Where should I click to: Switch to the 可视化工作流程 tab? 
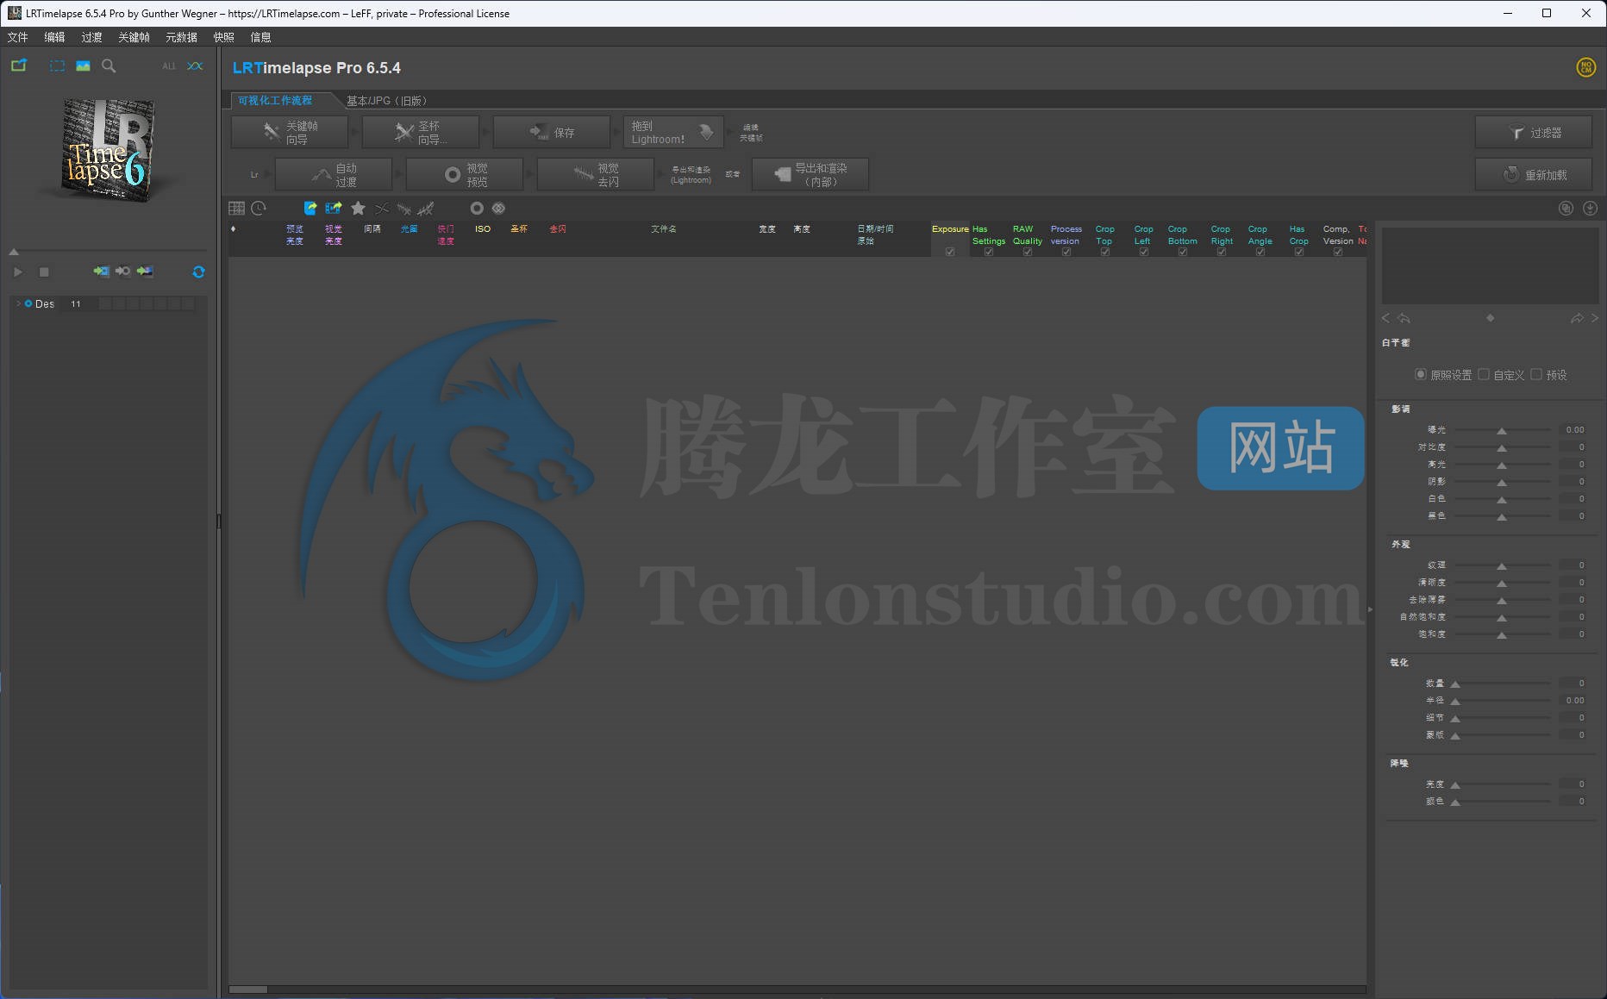(x=276, y=101)
